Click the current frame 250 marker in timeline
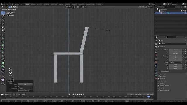Screen dimensions: 187x105 click(149, 97)
